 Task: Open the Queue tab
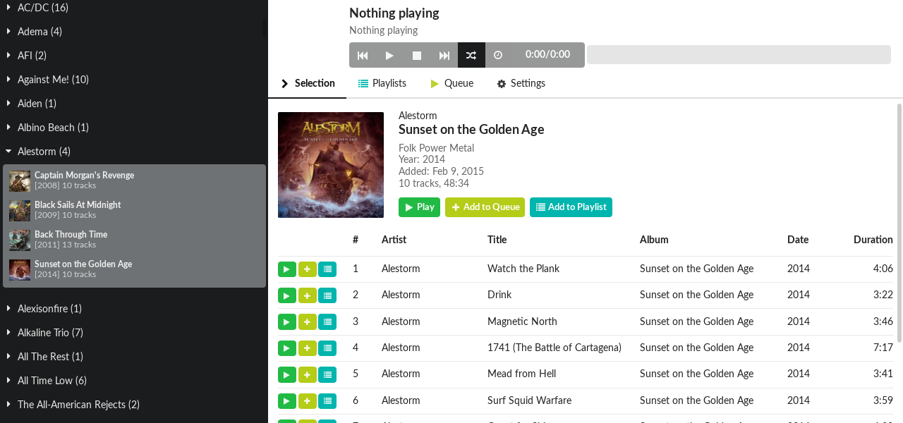coord(451,83)
